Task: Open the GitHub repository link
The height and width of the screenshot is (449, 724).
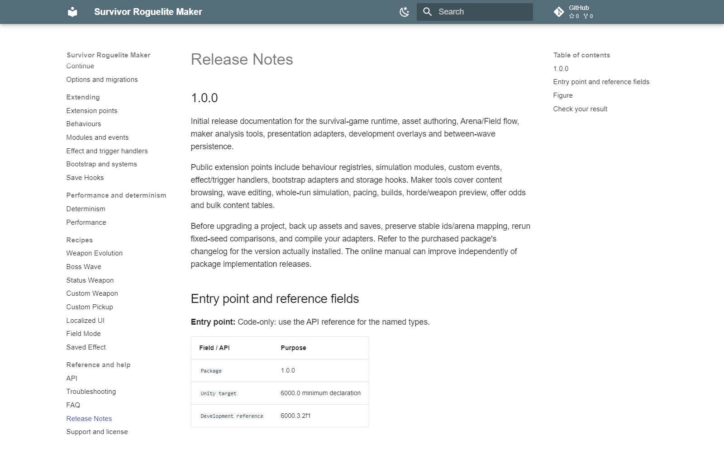Action: coord(574,12)
